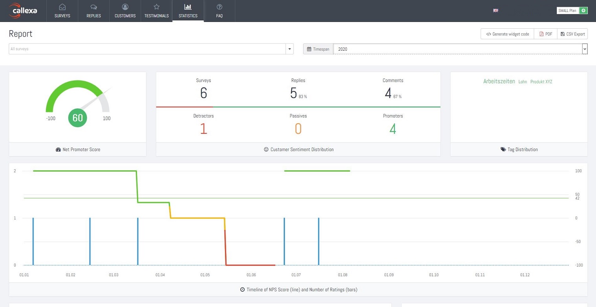
Task: Click the Arbeitszeiten tag
Action: (x=499, y=81)
